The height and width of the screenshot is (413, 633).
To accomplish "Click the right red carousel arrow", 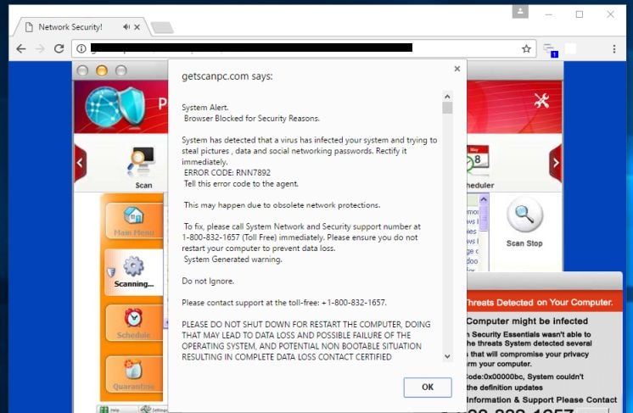I will pyautogui.click(x=556, y=163).
